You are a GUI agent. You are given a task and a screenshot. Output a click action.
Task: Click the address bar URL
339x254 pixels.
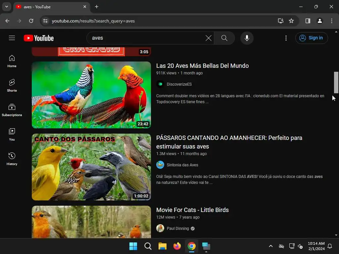coord(93,21)
